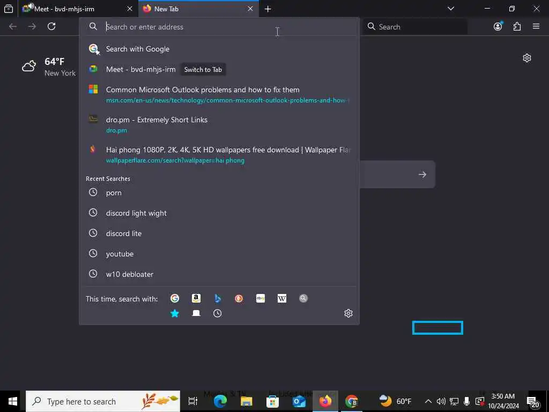
Task: Open the Windows Start menu
Action: click(x=13, y=401)
